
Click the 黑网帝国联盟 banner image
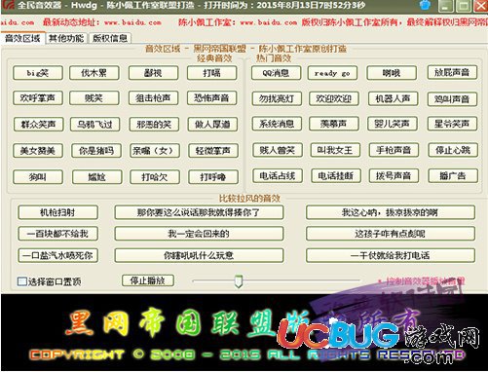pos(244,332)
